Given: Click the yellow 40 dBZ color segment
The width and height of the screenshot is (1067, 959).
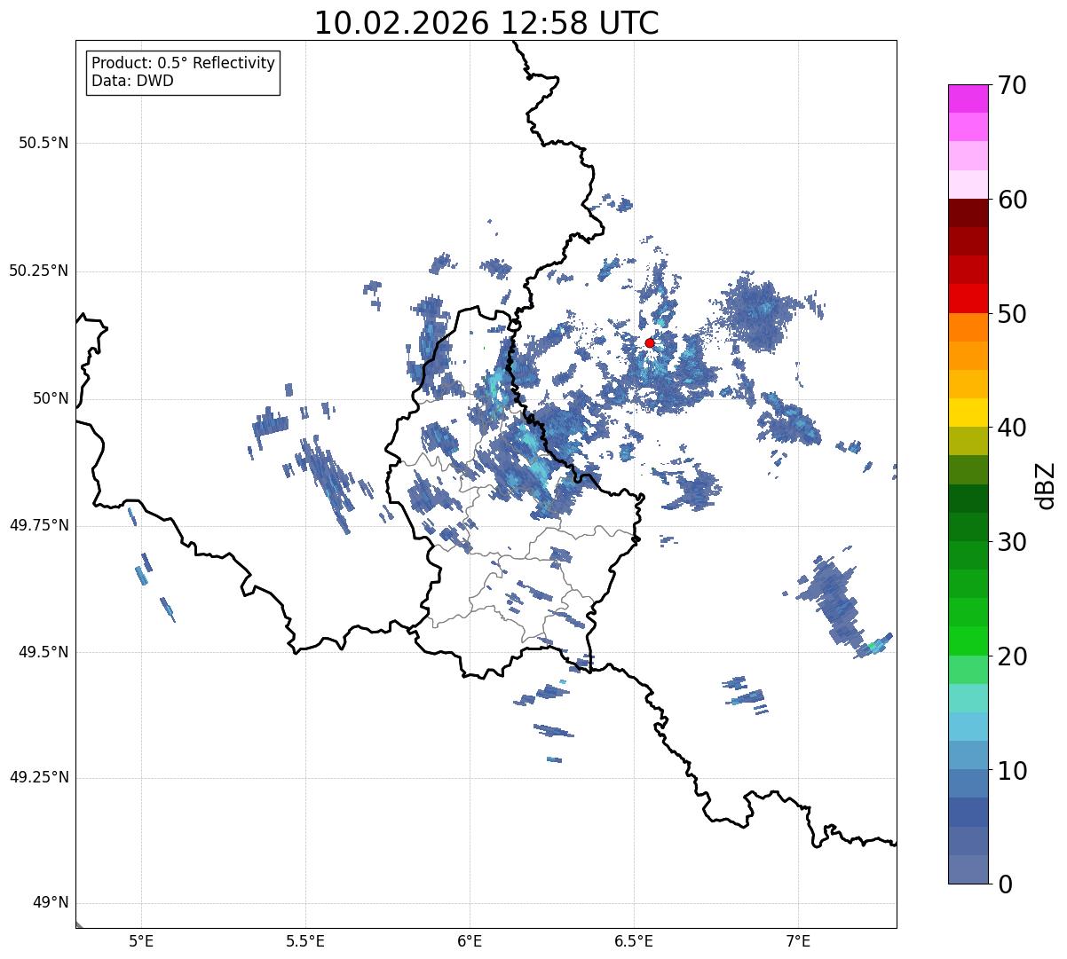Looking at the screenshot, I should coord(968,413).
